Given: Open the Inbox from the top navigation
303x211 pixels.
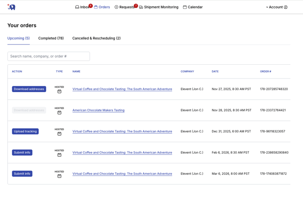Looking at the screenshot, I should pyautogui.click(x=82, y=7).
